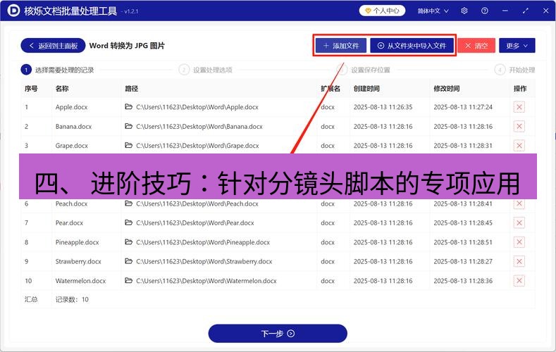Open folder icon for Pear.docx path
This screenshot has width=556, height=352.
(129, 222)
